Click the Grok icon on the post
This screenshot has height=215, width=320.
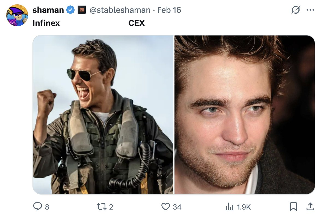[295, 10]
